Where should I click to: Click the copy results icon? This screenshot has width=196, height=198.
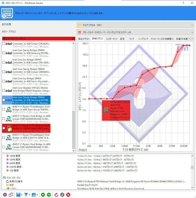tap(11, 195)
